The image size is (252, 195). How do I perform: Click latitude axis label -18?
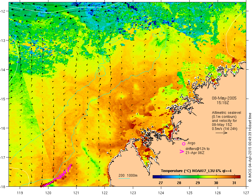coord(3,186)
